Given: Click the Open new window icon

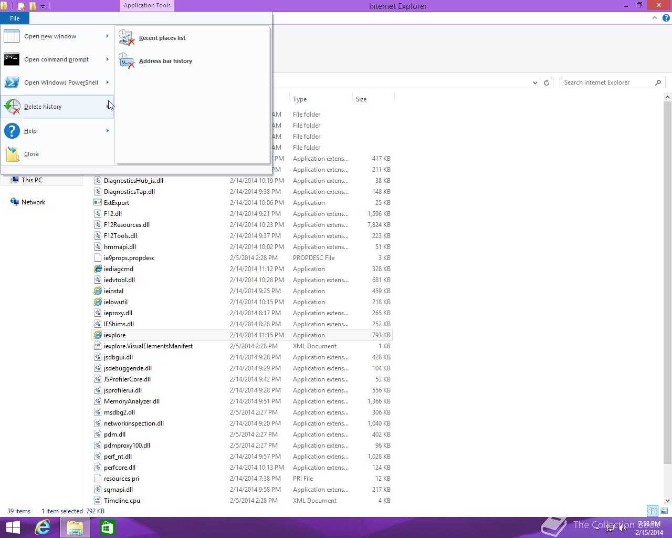Looking at the screenshot, I should [x=12, y=36].
